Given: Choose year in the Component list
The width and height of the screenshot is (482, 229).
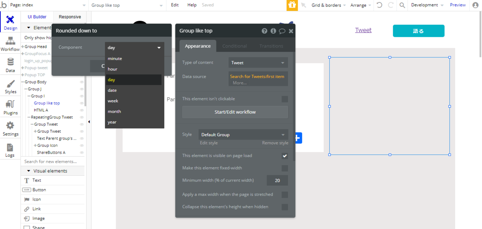Looking at the screenshot, I should pyautogui.click(x=135, y=122).
